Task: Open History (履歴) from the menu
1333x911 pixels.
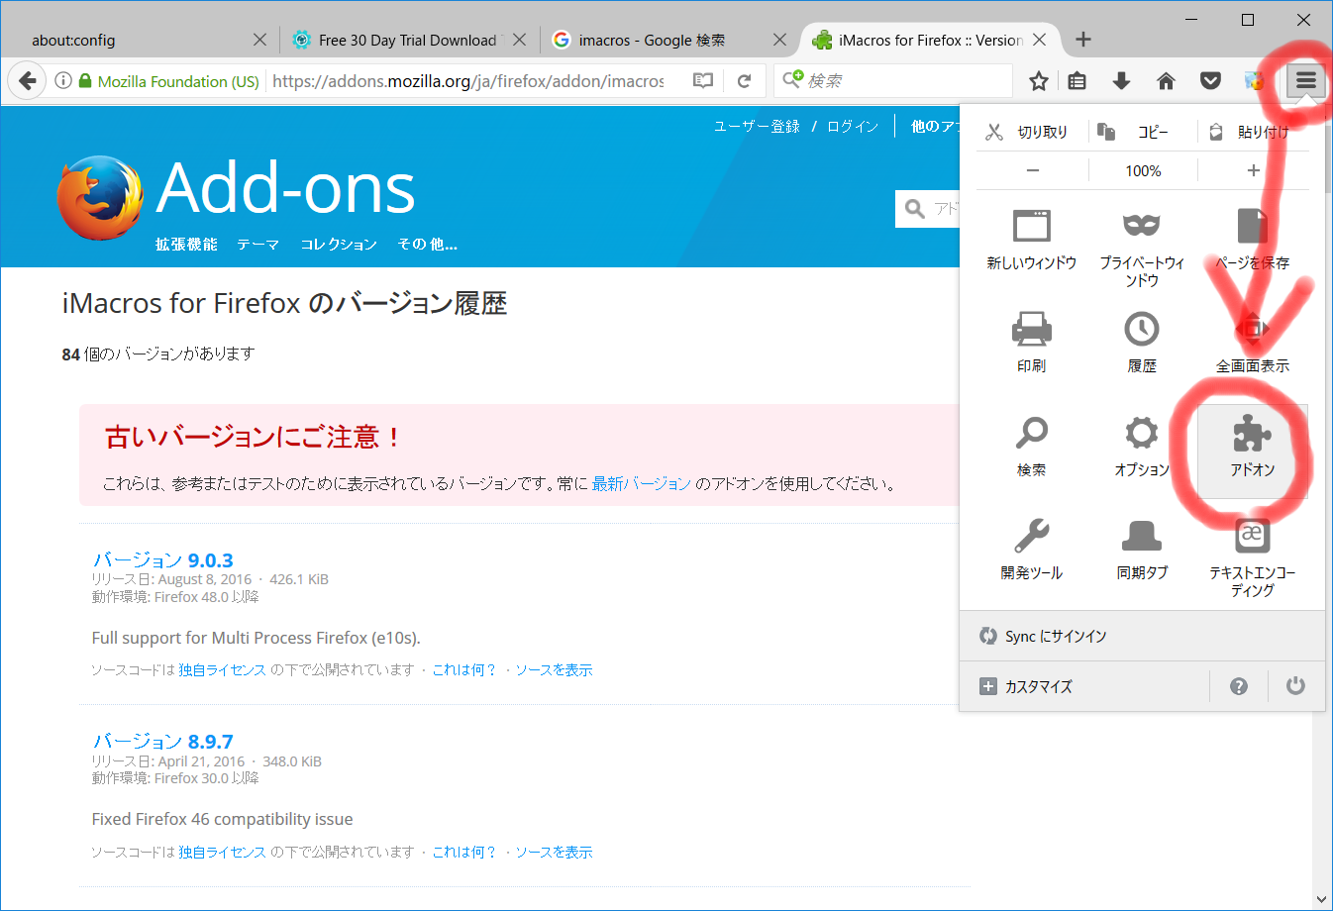Action: pos(1142,342)
